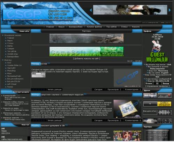
Task: Open Playboy покажет девушек в 3D article
Action: [x=48, y=126]
